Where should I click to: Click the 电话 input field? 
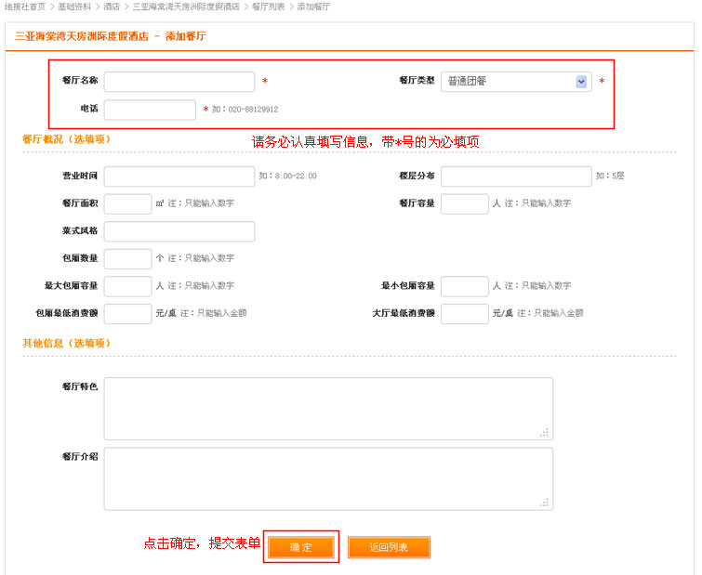coord(150,110)
